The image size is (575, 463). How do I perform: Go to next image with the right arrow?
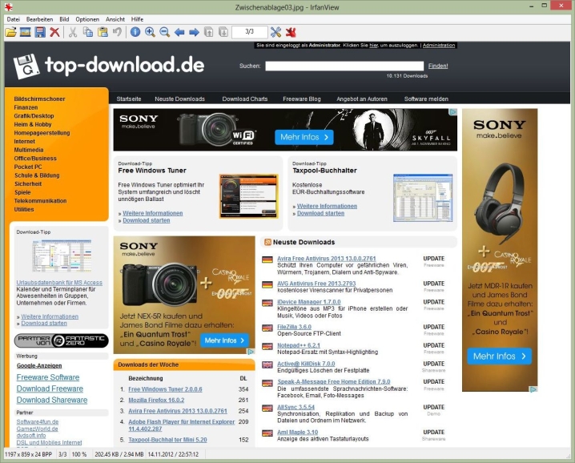(194, 32)
